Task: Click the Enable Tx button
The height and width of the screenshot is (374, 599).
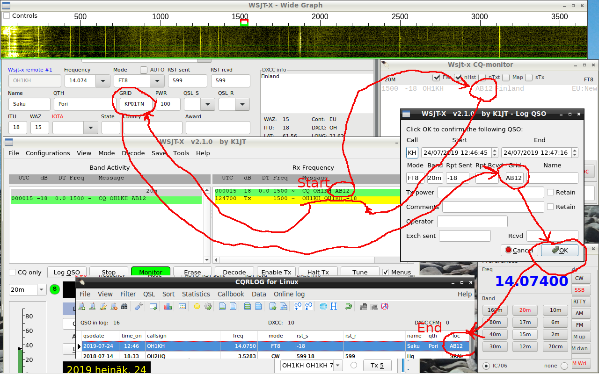Action: pyautogui.click(x=276, y=272)
